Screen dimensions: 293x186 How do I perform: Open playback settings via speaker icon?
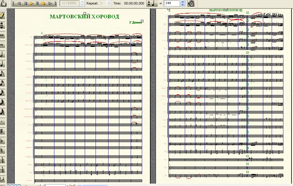pyautogui.click(x=191, y=3)
